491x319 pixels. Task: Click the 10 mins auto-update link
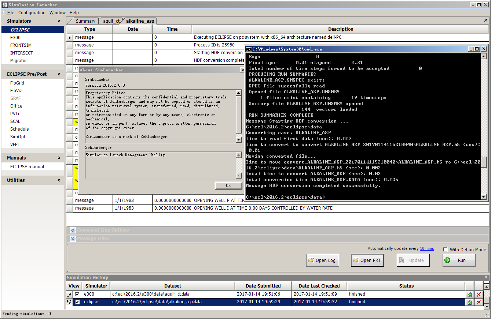[x=427, y=248]
